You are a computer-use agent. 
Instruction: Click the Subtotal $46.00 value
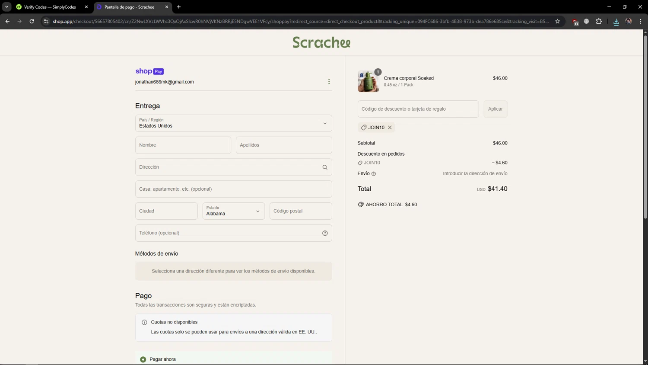click(500, 143)
